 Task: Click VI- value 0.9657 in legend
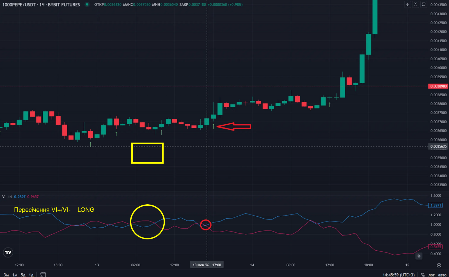(x=33, y=196)
